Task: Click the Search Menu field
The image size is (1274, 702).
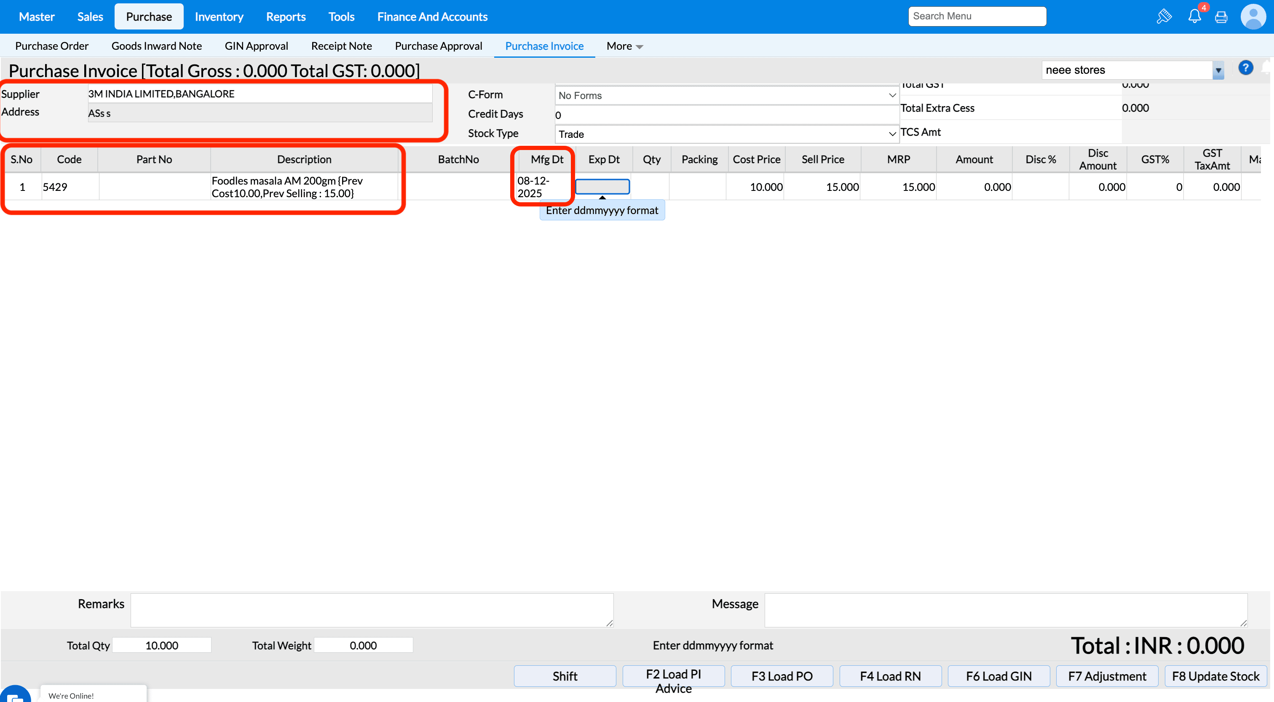Action: pyautogui.click(x=977, y=16)
